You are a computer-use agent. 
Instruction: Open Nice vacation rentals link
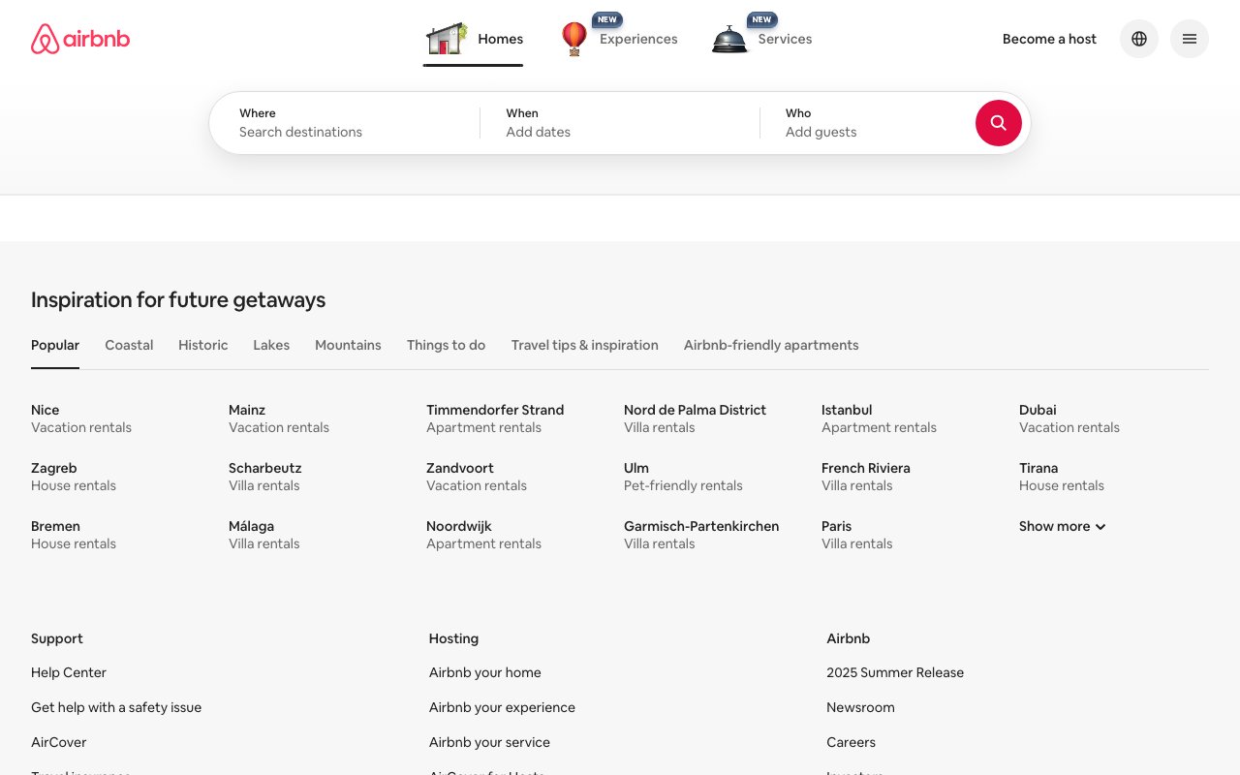coord(81,418)
